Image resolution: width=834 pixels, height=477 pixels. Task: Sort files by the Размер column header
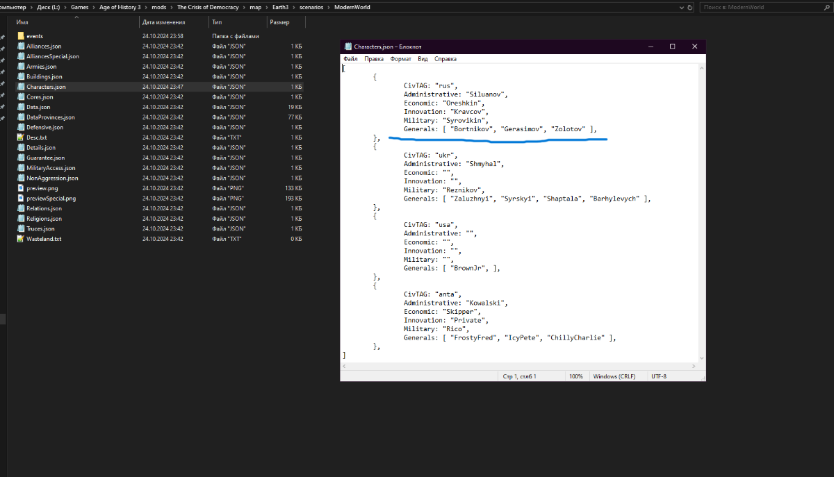click(x=279, y=22)
